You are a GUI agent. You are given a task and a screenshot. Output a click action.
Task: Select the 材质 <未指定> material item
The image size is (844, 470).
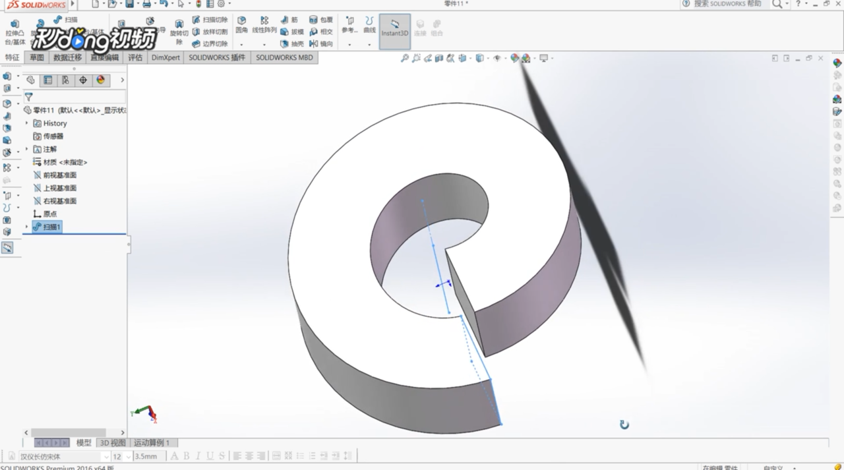coord(60,162)
